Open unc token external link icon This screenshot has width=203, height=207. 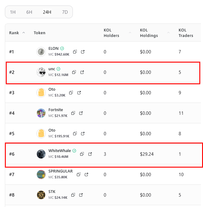[x=82, y=72]
